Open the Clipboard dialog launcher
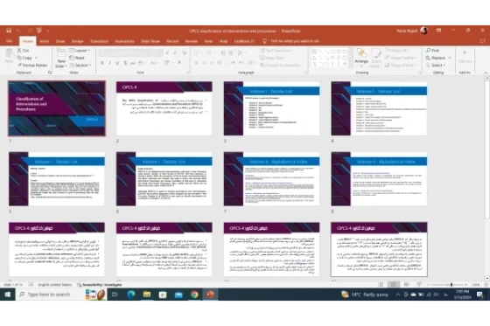 (x=49, y=73)
